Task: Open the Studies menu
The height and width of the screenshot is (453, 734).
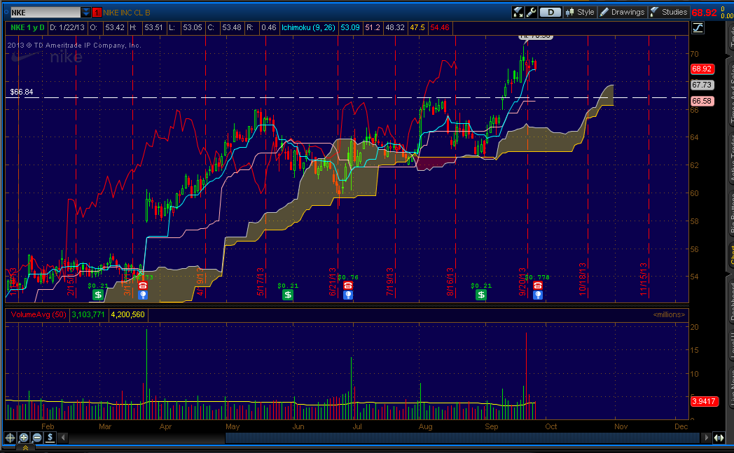Action: tap(668, 12)
